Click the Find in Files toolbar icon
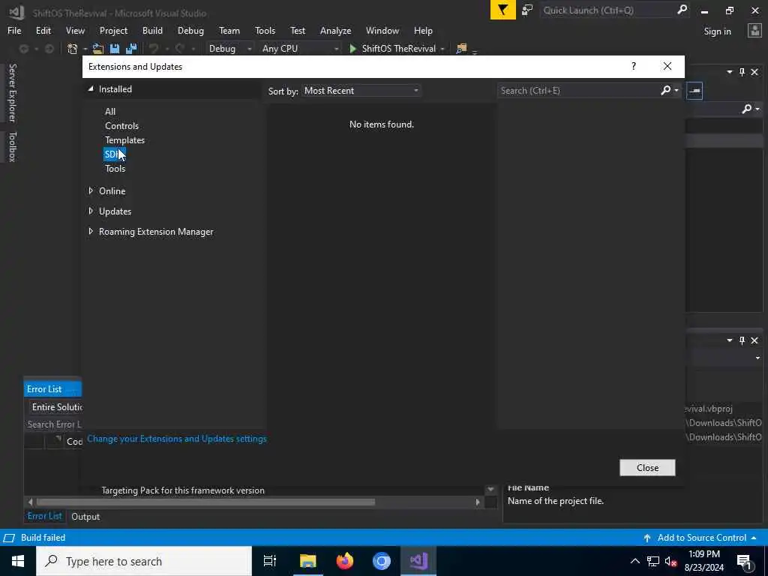This screenshot has height=576, width=768. 461,49
